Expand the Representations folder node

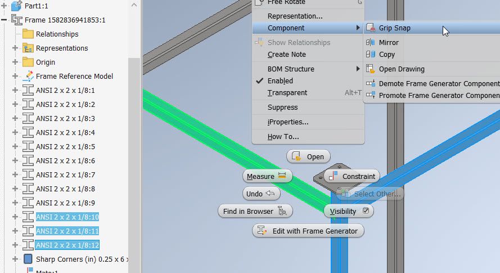tap(15, 48)
